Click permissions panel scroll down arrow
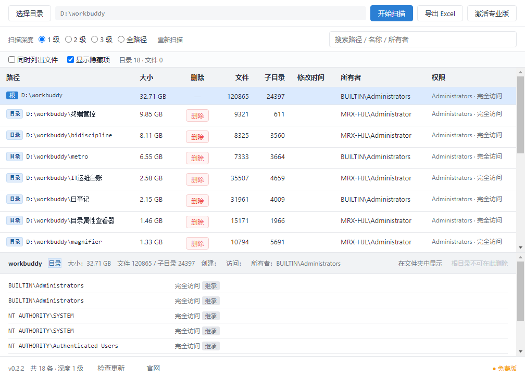 click(521, 351)
